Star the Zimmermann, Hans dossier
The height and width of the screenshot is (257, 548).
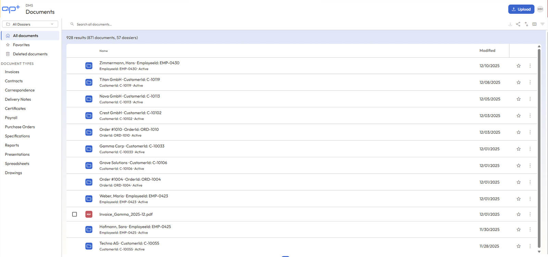[519, 66]
